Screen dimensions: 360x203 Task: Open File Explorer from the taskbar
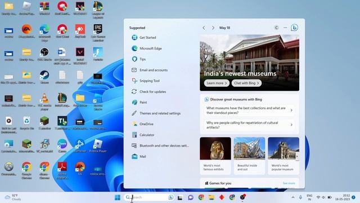pos(211,197)
